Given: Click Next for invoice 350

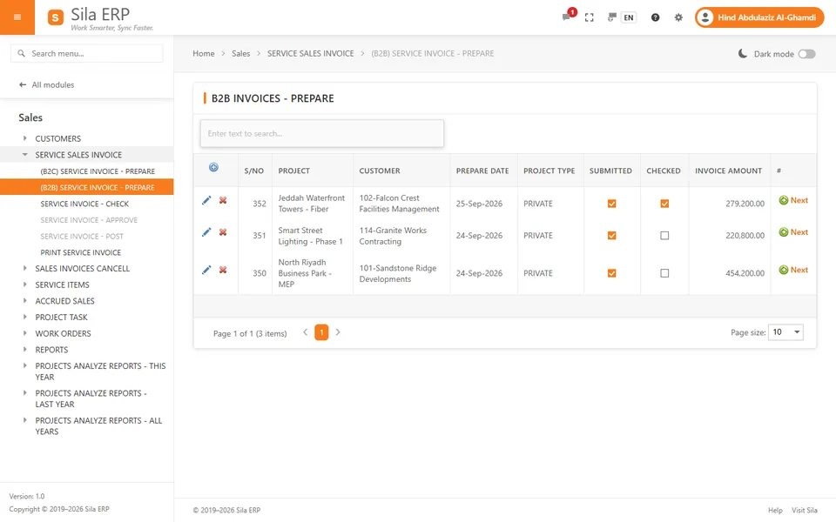Looking at the screenshot, I should 793,270.
